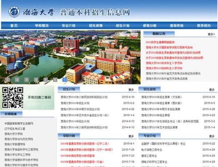Open 通信工程专业 link
Viewport: 218px width, 167px height.
click(x=149, y=156)
